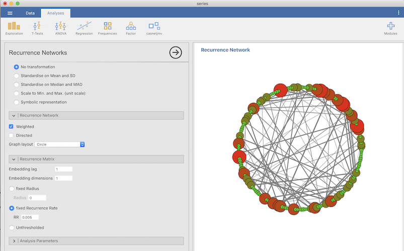The image size is (404, 251).
Task: Collapse the Recurrence Matrix section
Action: [x=14, y=159]
